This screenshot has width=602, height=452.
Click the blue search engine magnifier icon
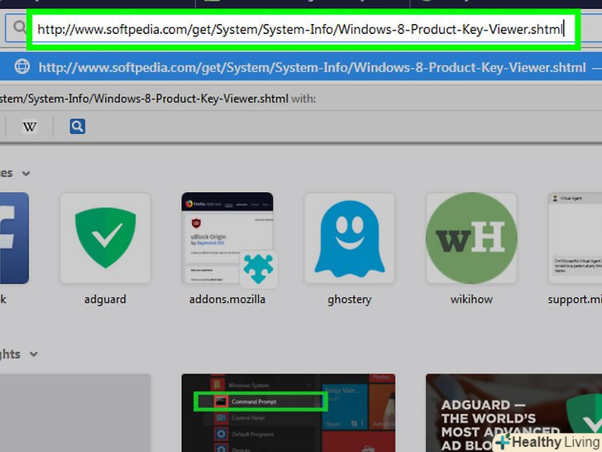77,127
